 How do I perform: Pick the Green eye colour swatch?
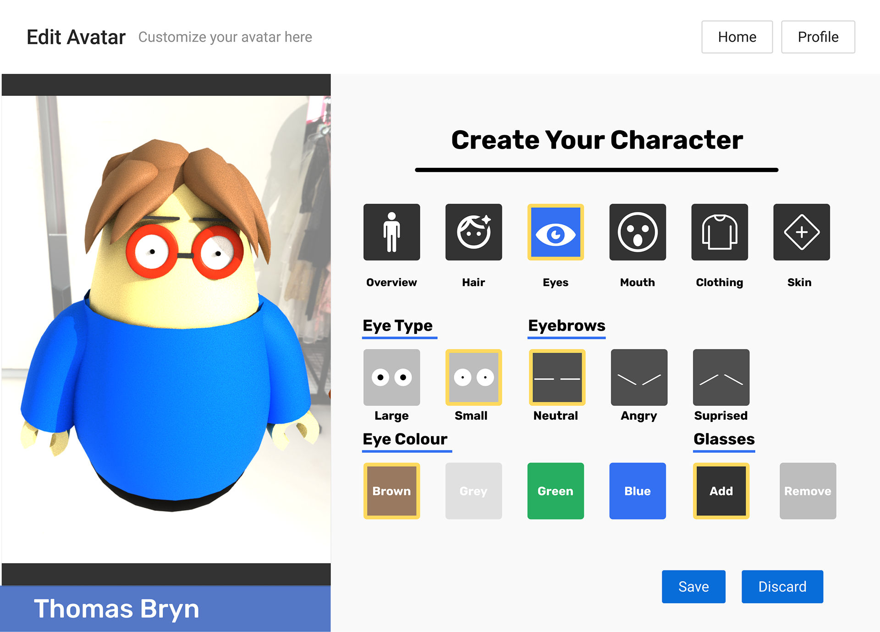tap(555, 491)
